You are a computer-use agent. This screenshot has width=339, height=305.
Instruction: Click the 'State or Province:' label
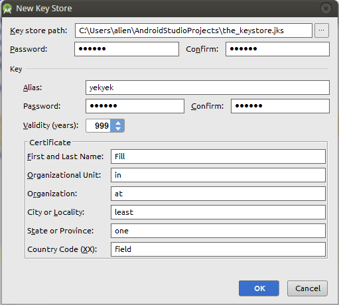click(x=60, y=231)
